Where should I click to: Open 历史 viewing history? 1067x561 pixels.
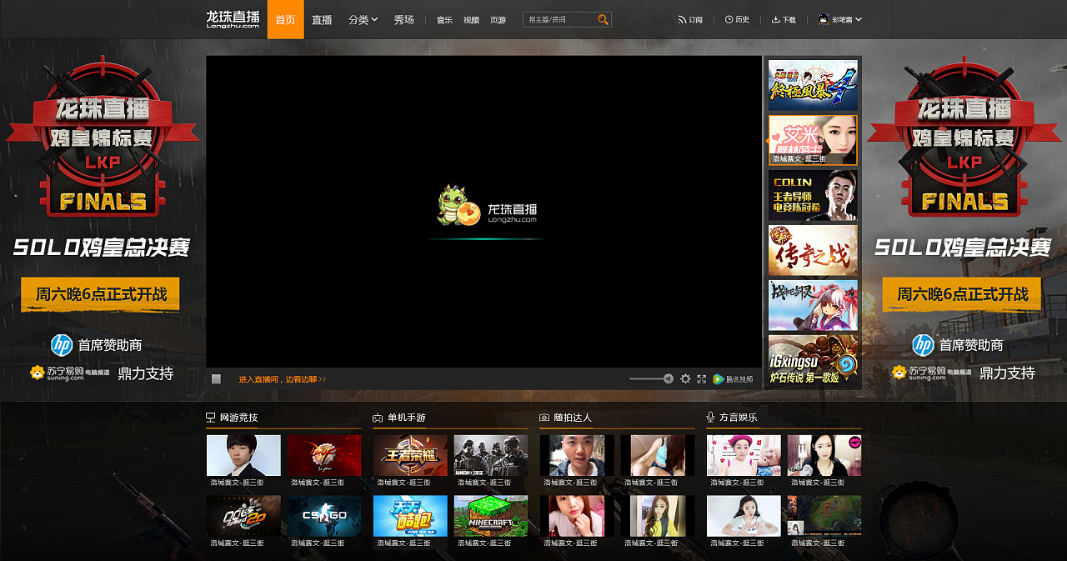click(737, 19)
